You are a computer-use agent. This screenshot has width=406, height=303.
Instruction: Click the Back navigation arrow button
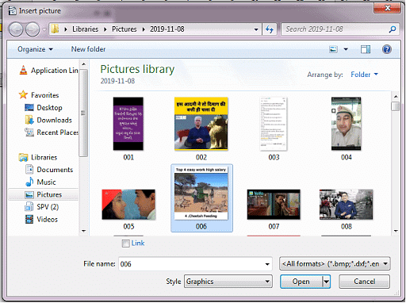tap(16, 29)
